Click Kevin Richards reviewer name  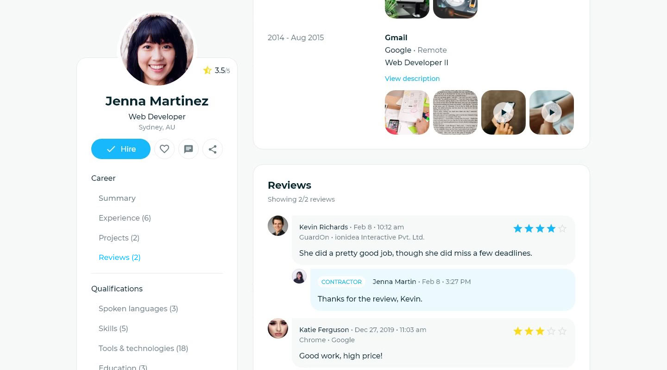coord(323,227)
